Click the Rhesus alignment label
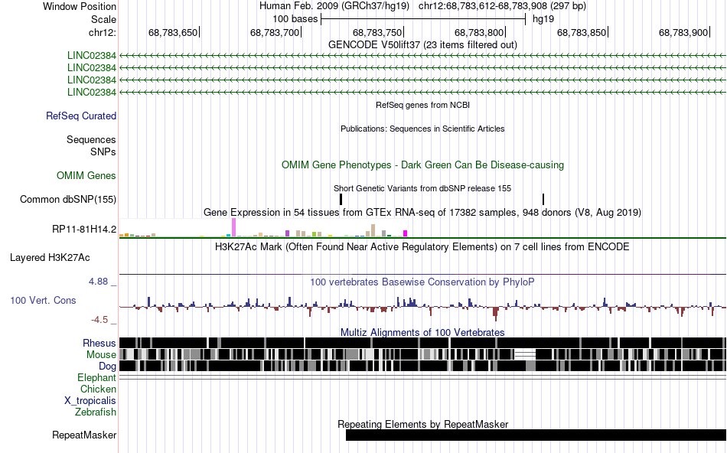Image resolution: width=727 pixels, height=453 pixels. [99, 343]
